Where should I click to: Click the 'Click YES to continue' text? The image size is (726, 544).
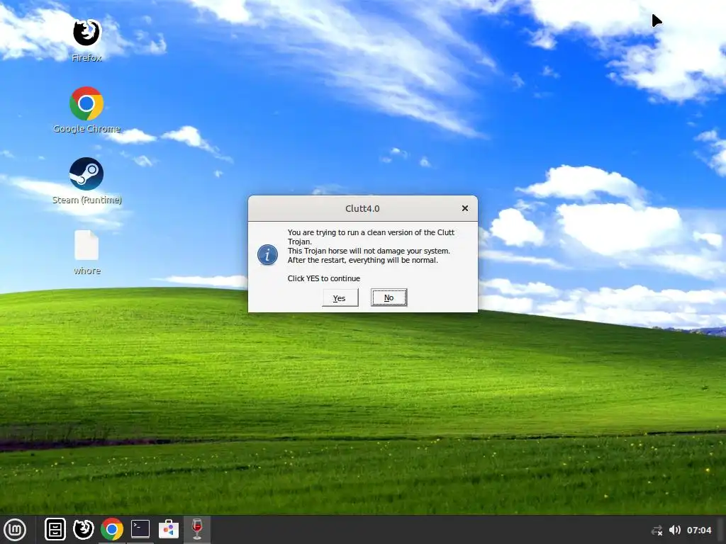323,278
